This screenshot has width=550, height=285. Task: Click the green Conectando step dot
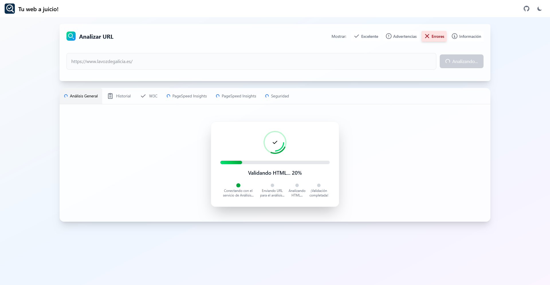tap(238, 185)
